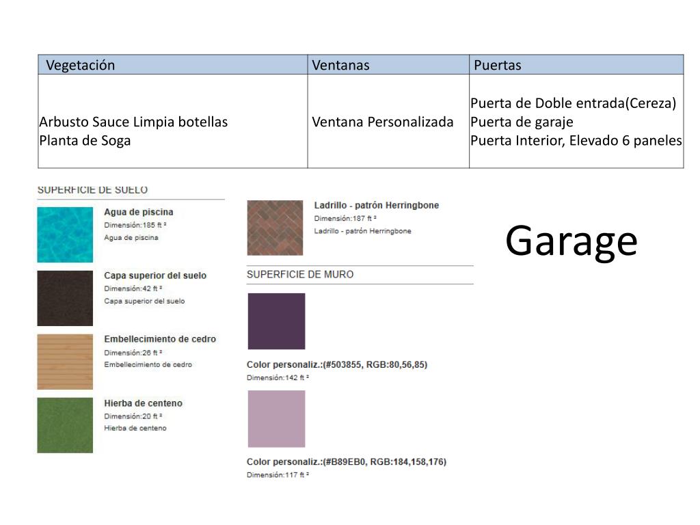Image resolution: width=700 pixels, height=525 pixels.
Task: Click the green Hierba de centeno thumbnail
Action: tap(65, 425)
